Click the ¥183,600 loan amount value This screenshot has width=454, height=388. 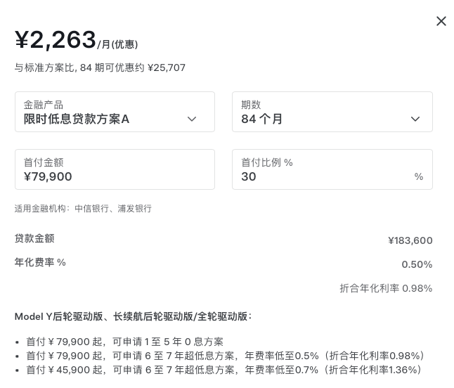coord(410,240)
